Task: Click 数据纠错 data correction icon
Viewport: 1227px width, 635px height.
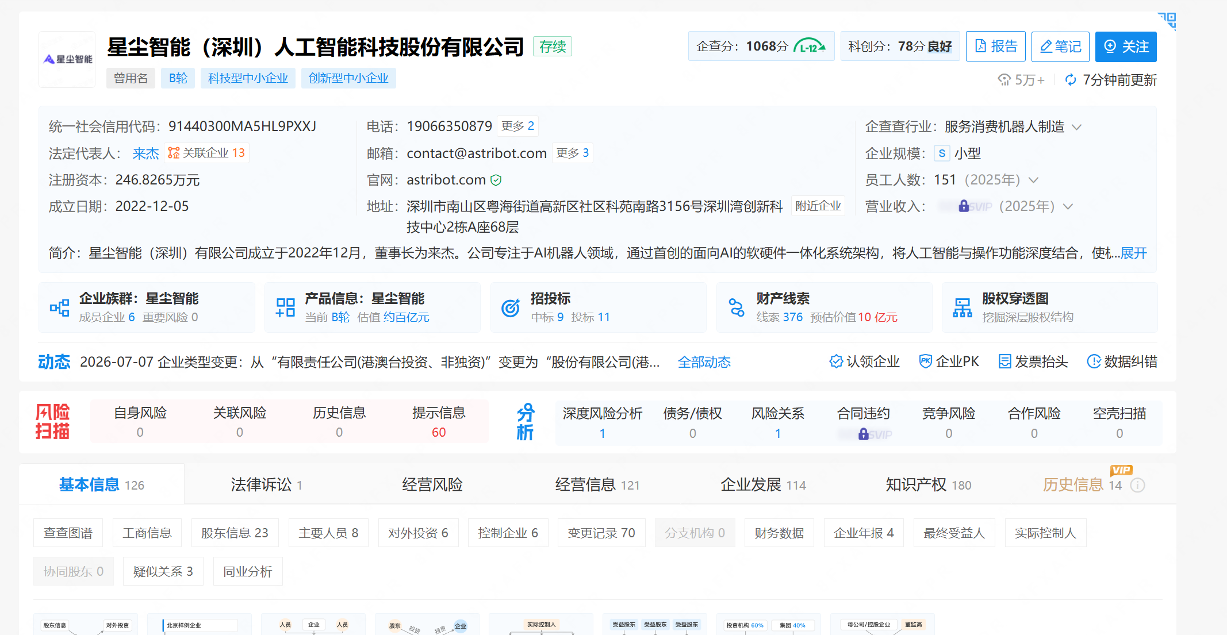Action: coord(1094,361)
